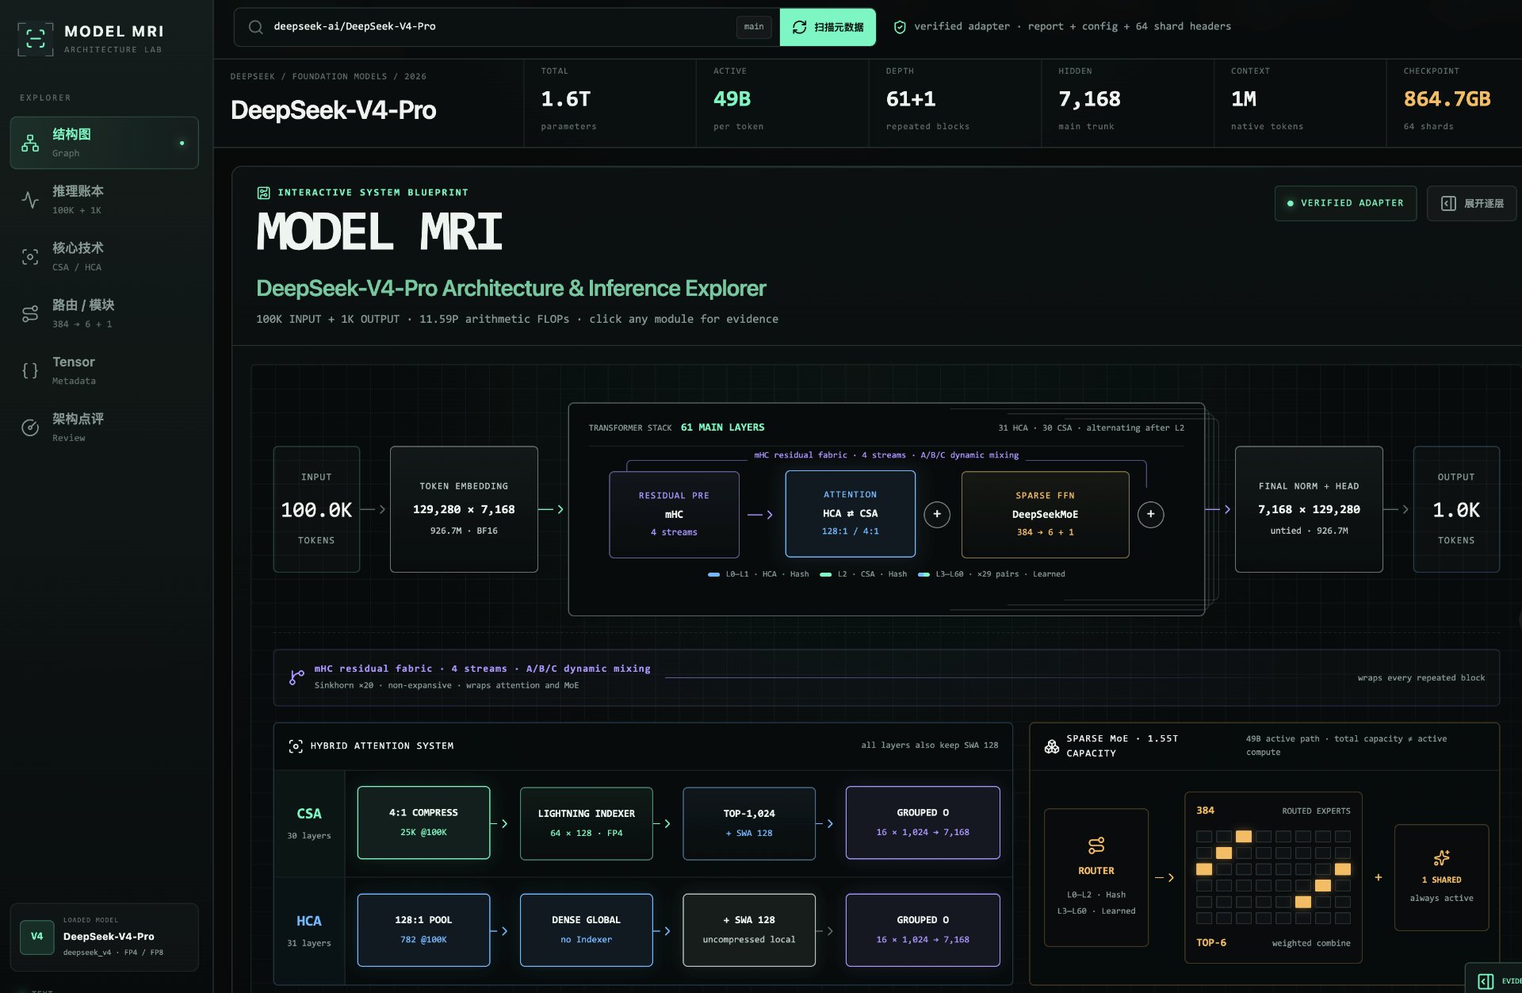1522x993 pixels.
Task: Open the main branch selector
Action: pos(753,27)
